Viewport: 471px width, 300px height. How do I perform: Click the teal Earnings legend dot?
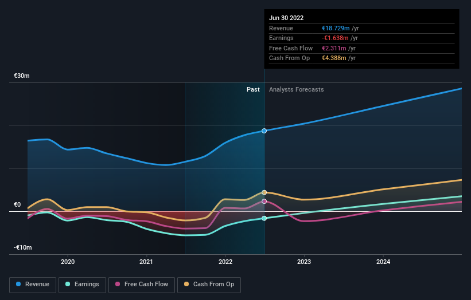(68, 284)
